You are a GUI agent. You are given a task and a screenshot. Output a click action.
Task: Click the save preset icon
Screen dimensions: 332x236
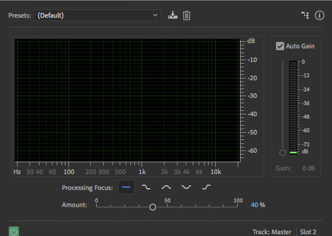click(173, 15)
